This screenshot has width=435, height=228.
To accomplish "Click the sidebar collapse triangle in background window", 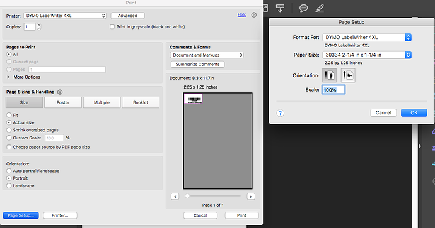I will [x=420, y=146].
